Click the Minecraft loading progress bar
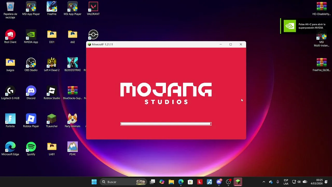 click(166, 124)
